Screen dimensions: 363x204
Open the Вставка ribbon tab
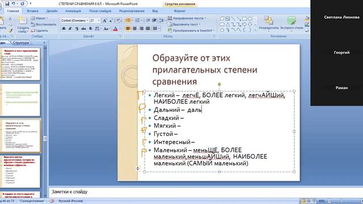pos(32,11)
